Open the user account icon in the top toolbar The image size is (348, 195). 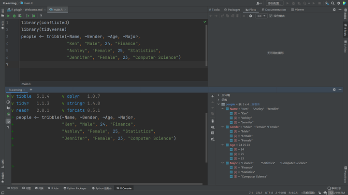(259, 3)
